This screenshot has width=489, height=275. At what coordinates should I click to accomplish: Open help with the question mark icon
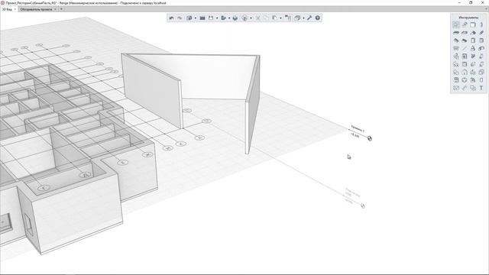point(318,18)
